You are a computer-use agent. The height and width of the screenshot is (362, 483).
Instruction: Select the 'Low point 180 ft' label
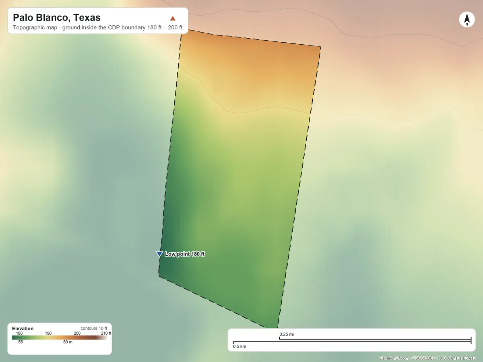point(185,254)
